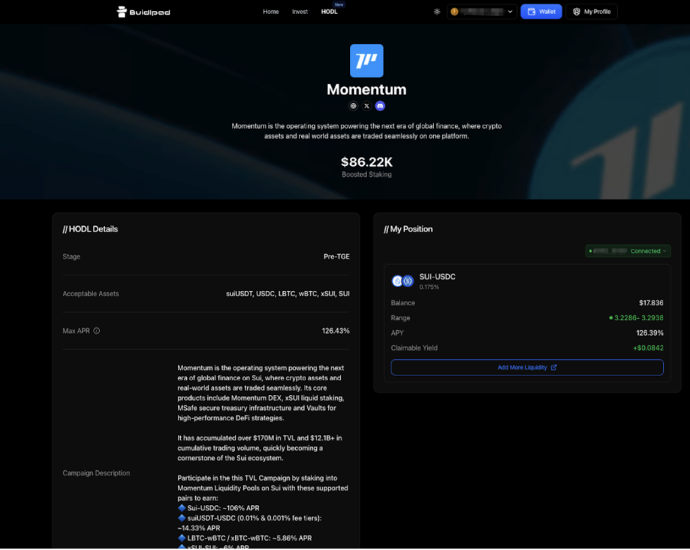Click the SUI-USDC position title

[x=437, y=277]
